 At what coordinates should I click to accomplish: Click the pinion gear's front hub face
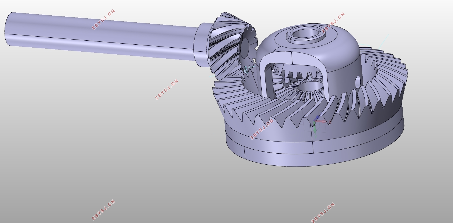[245, 49]
